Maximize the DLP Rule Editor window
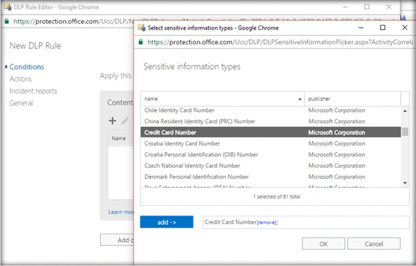 coord(367,7)
